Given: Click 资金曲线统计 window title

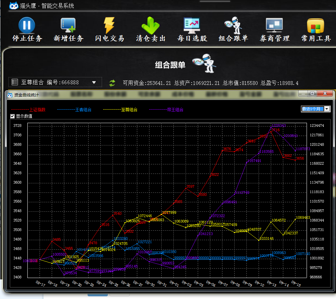Looking at the screenshot, I should click(x=26, y=95).
